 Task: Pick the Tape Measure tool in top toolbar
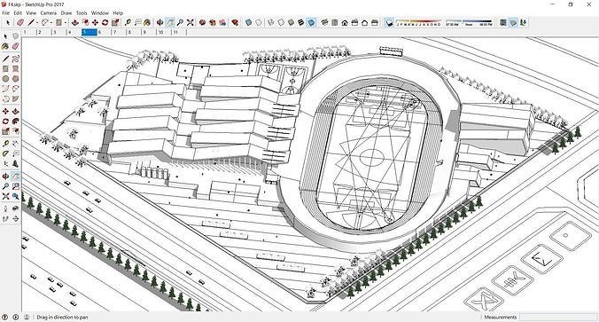[x=128, y=23]
